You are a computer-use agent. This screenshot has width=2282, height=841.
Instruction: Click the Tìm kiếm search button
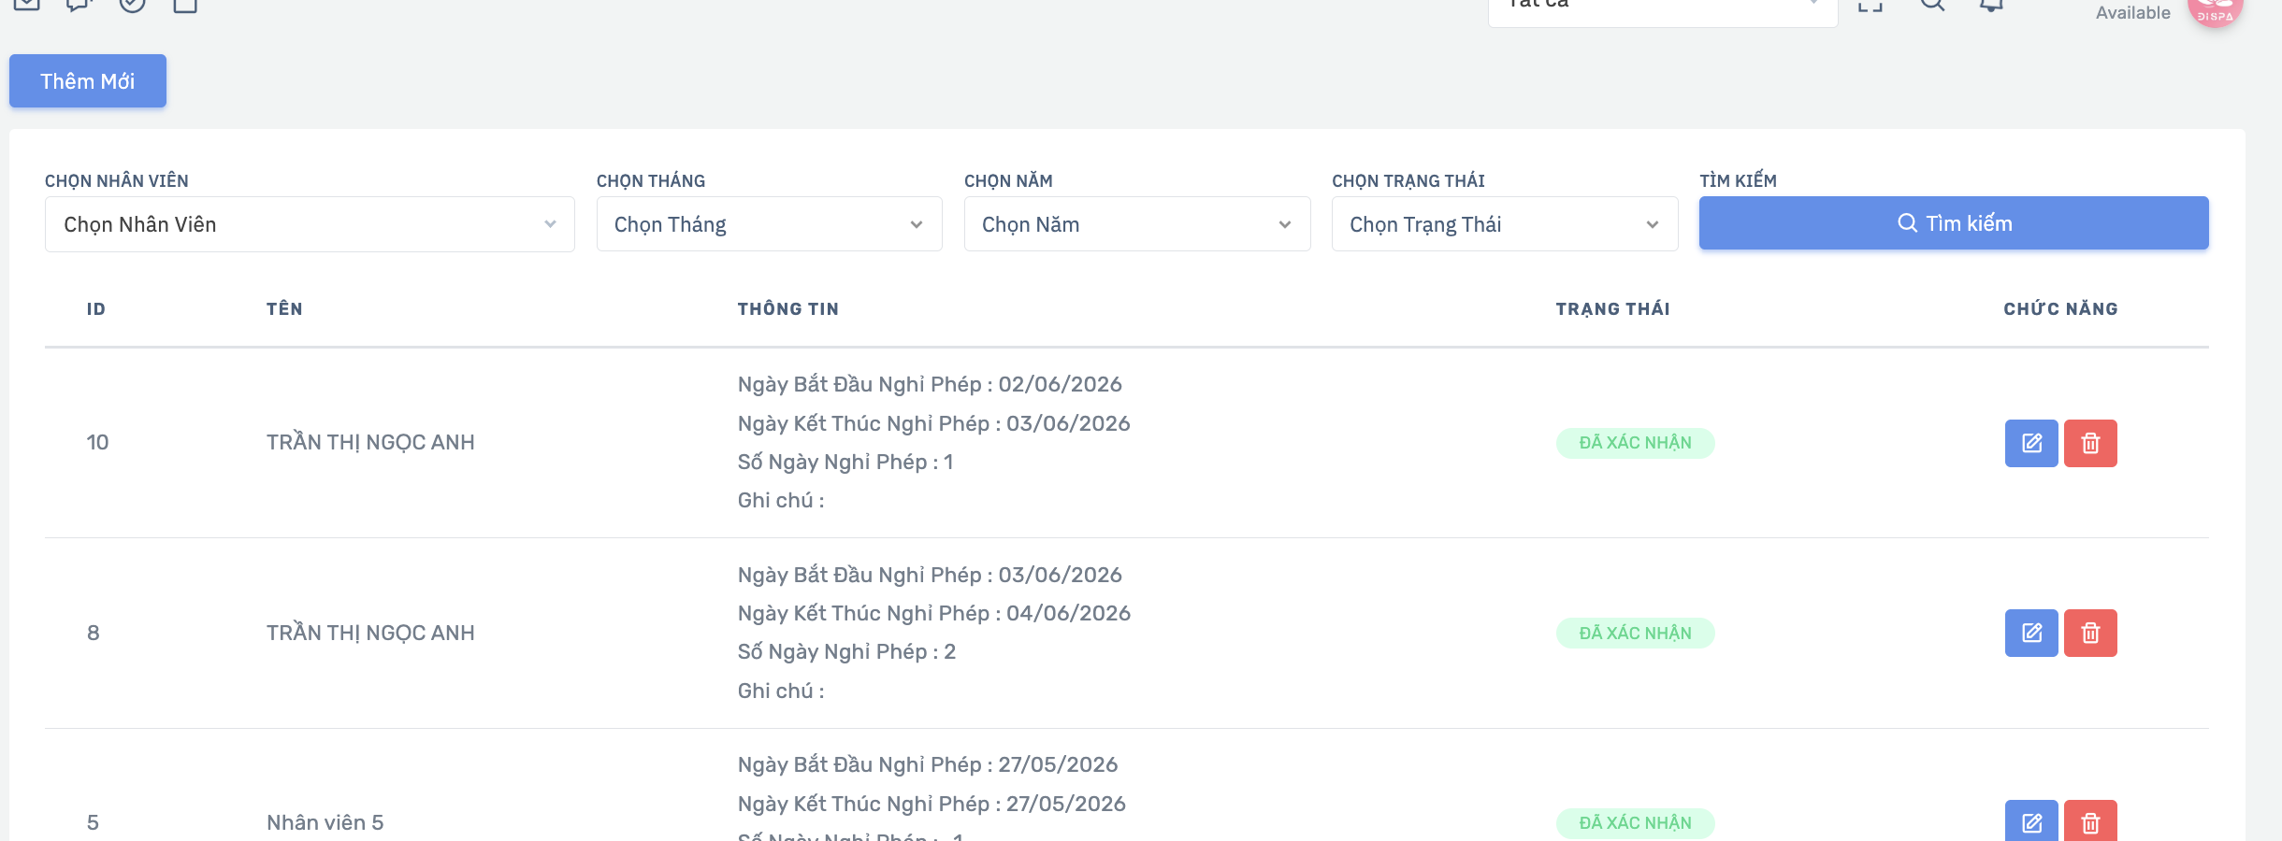coord(1954,223)
